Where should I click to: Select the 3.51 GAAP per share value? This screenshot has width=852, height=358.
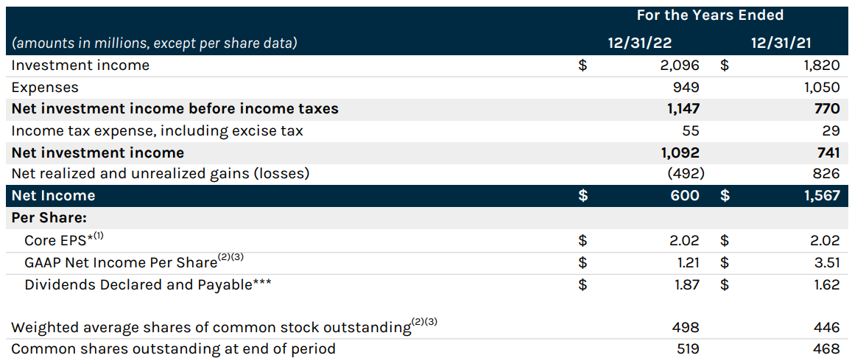tap(826, 263)
